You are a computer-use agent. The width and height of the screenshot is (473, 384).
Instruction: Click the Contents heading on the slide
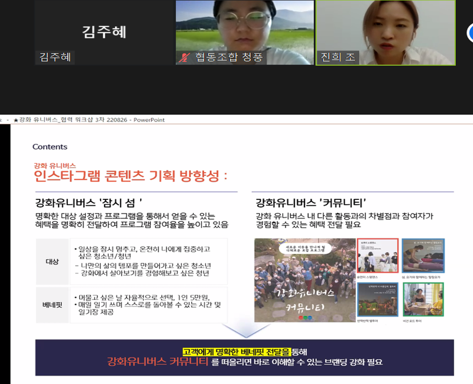point(50,147)
